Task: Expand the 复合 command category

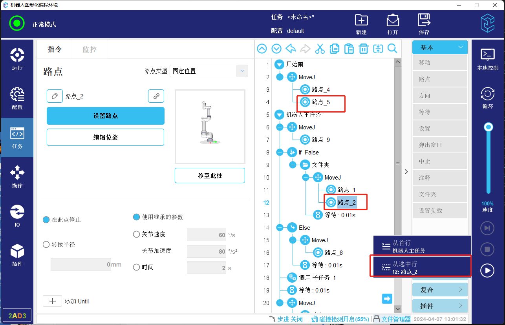Action: click(440, 290)
